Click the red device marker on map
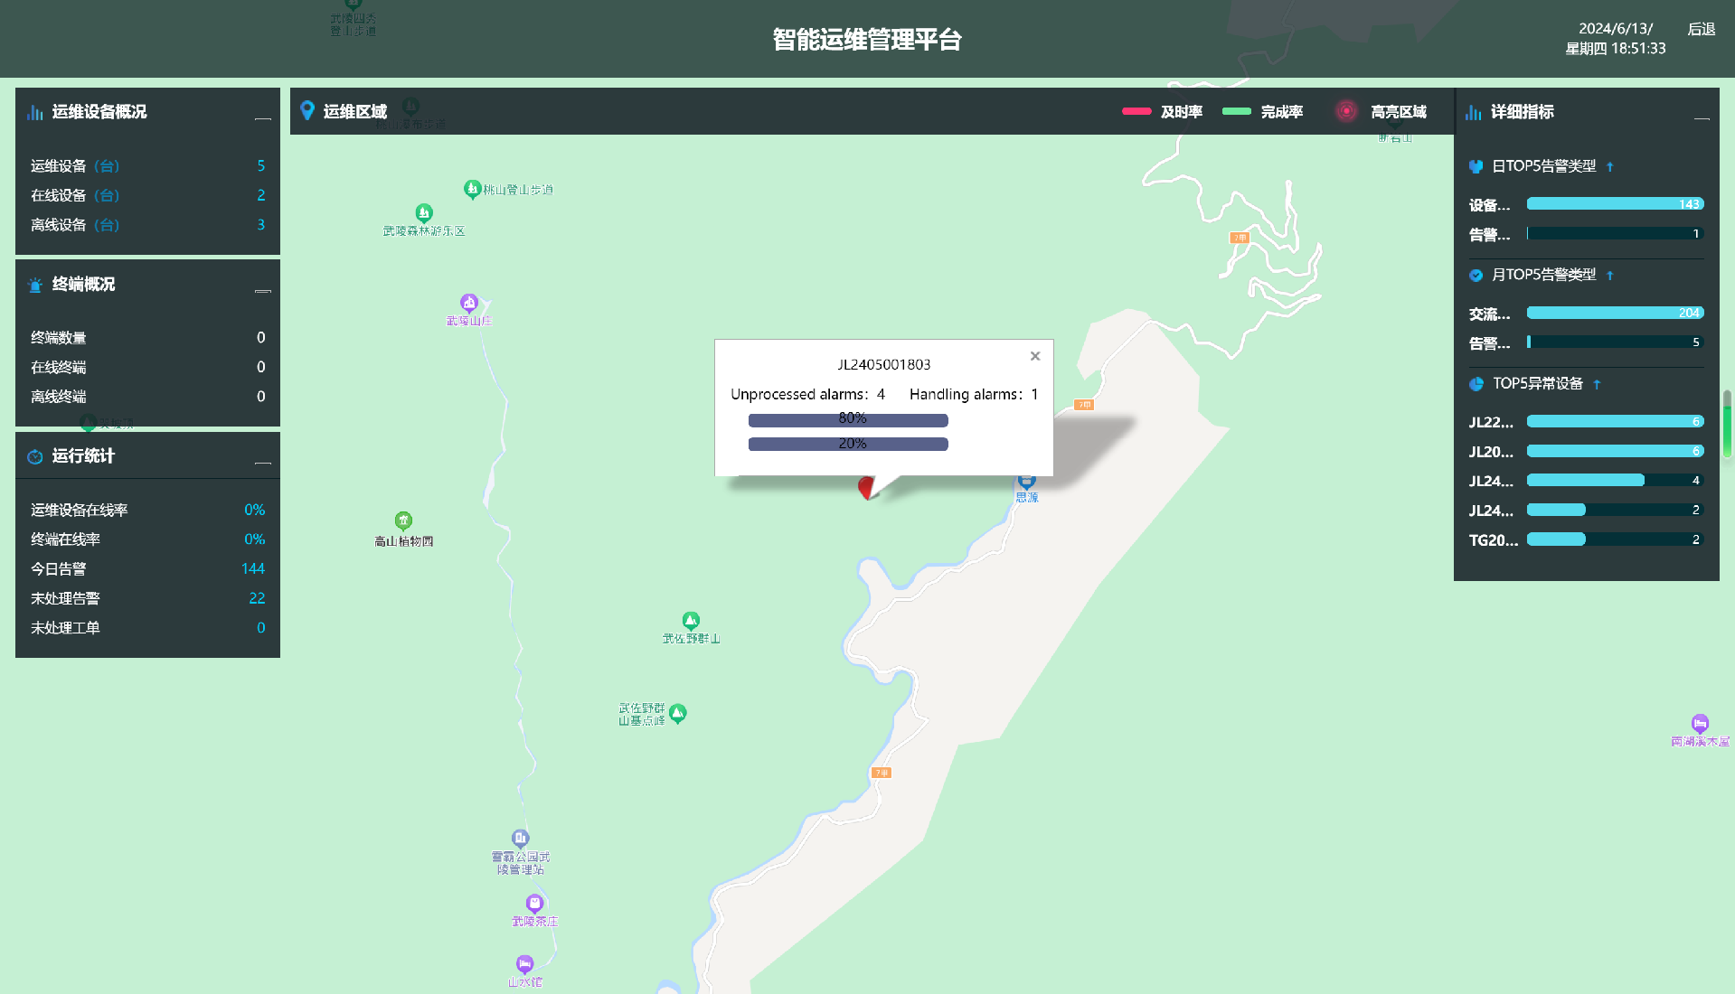Screen dimensions: 1735x994 click(865, 488)
